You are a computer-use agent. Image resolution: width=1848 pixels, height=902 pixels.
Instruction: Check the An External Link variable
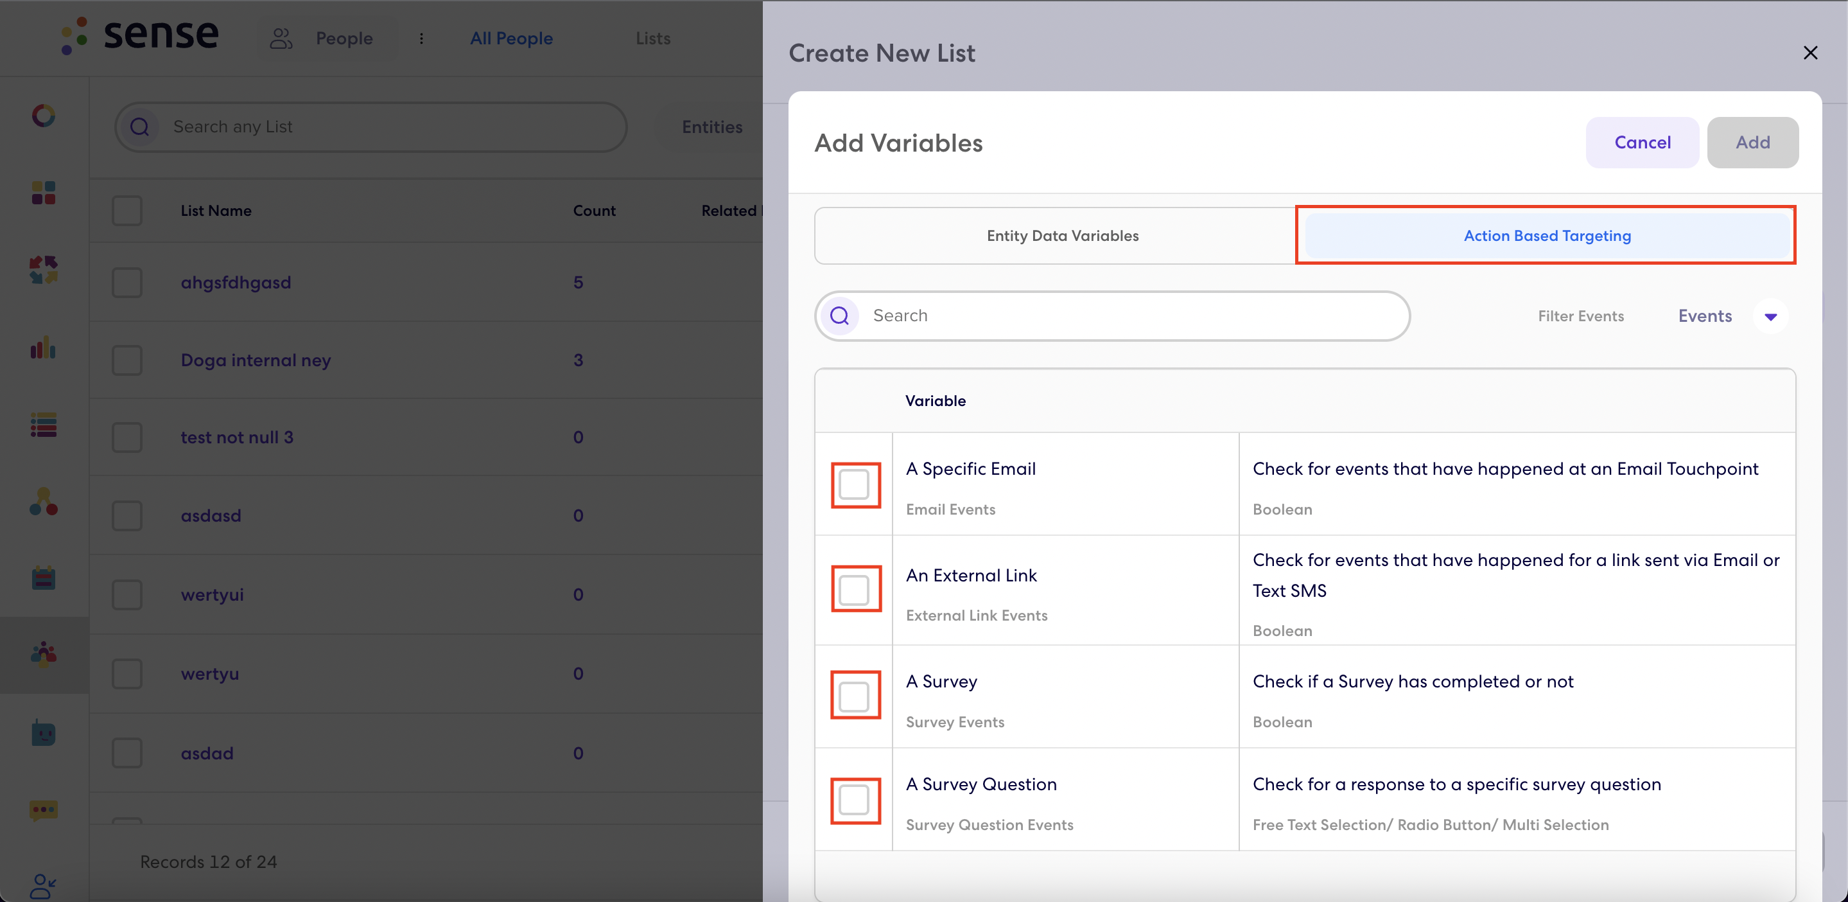click(x=854, y=590)
